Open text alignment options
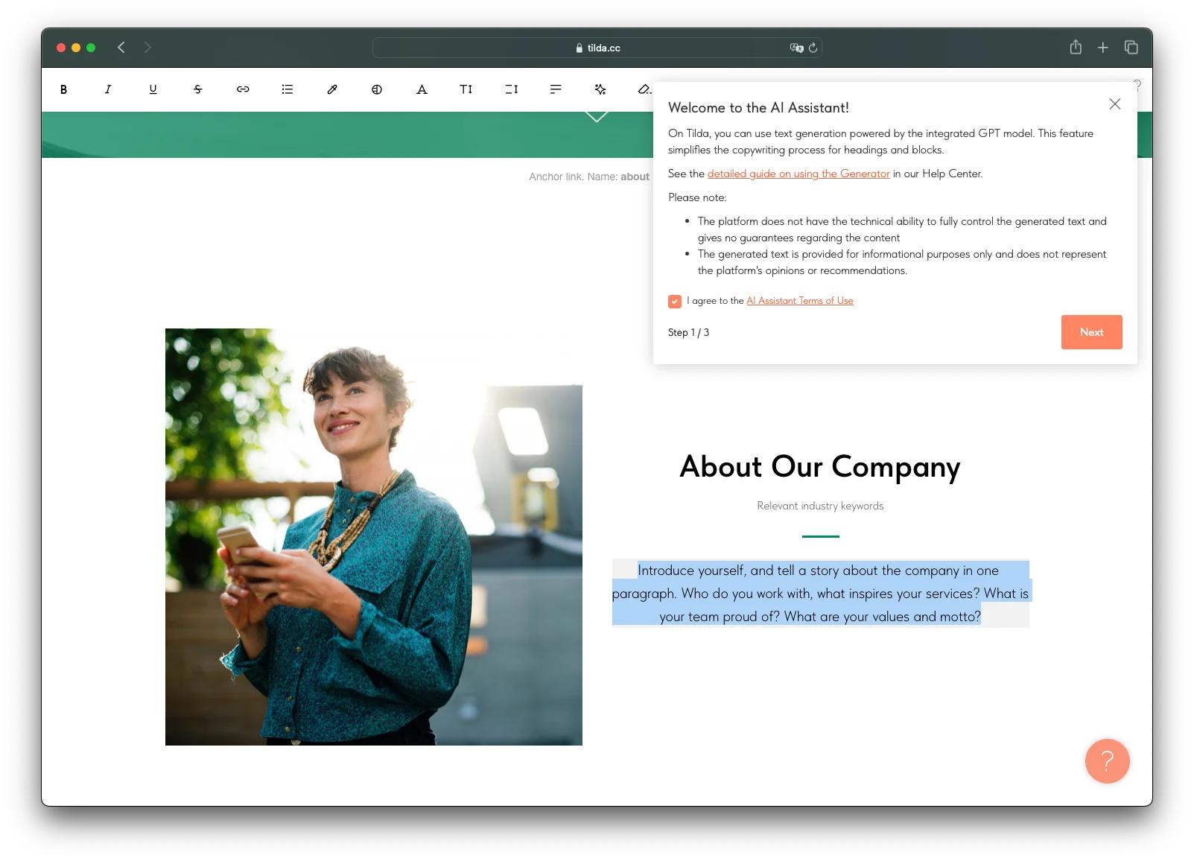The image size is (1194, 861). [556, 89]
